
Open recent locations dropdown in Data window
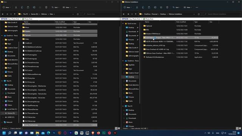pos(11,14)
